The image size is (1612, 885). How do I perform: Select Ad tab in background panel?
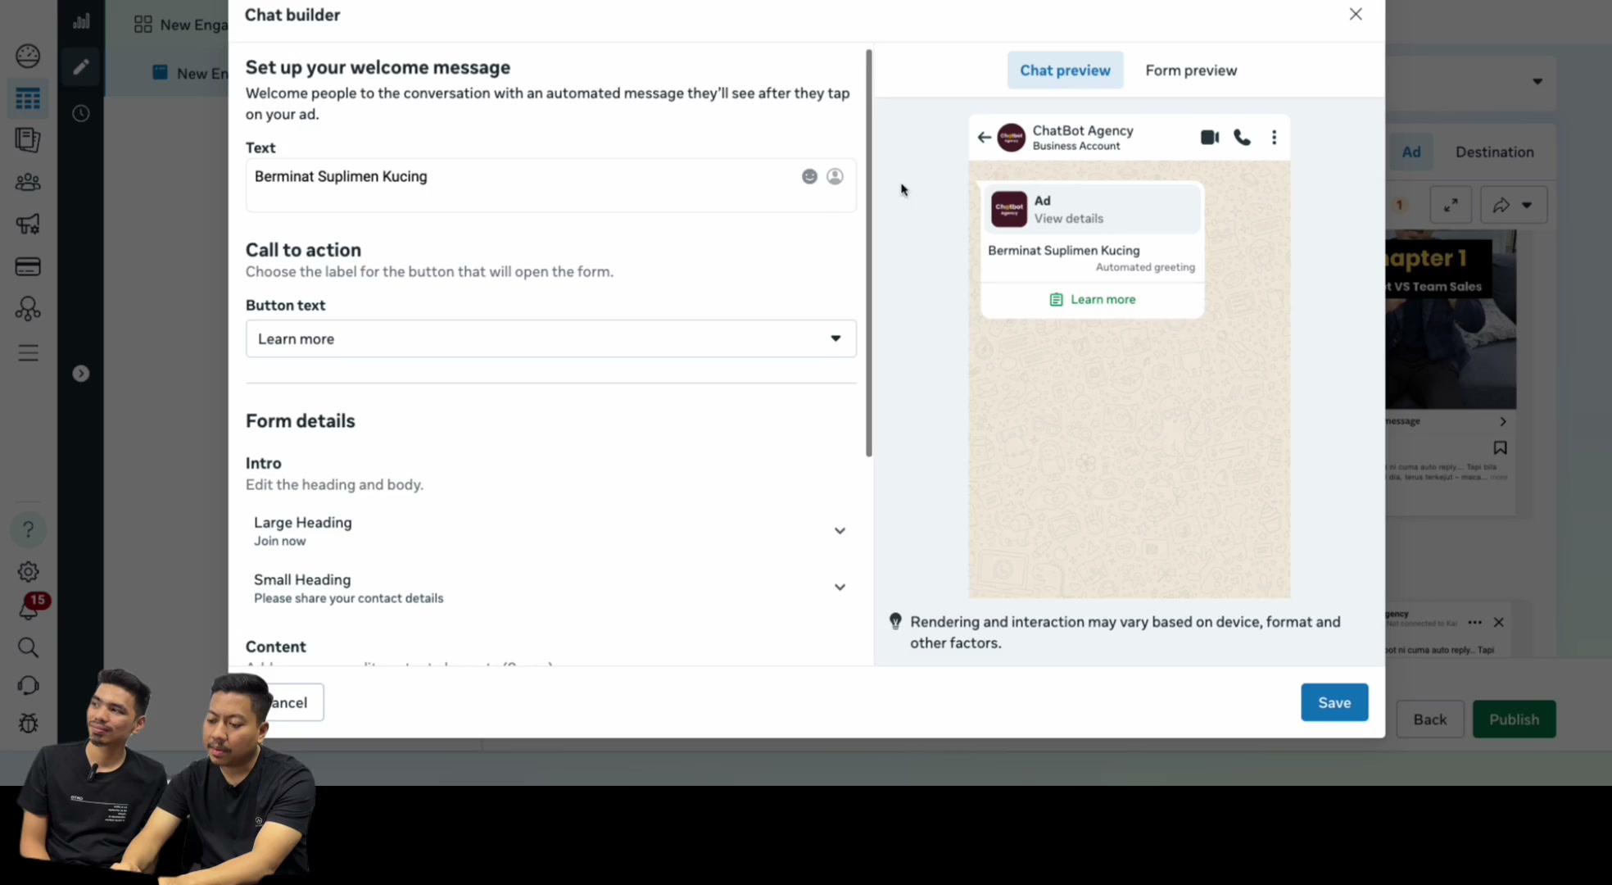click(1410, 152)
